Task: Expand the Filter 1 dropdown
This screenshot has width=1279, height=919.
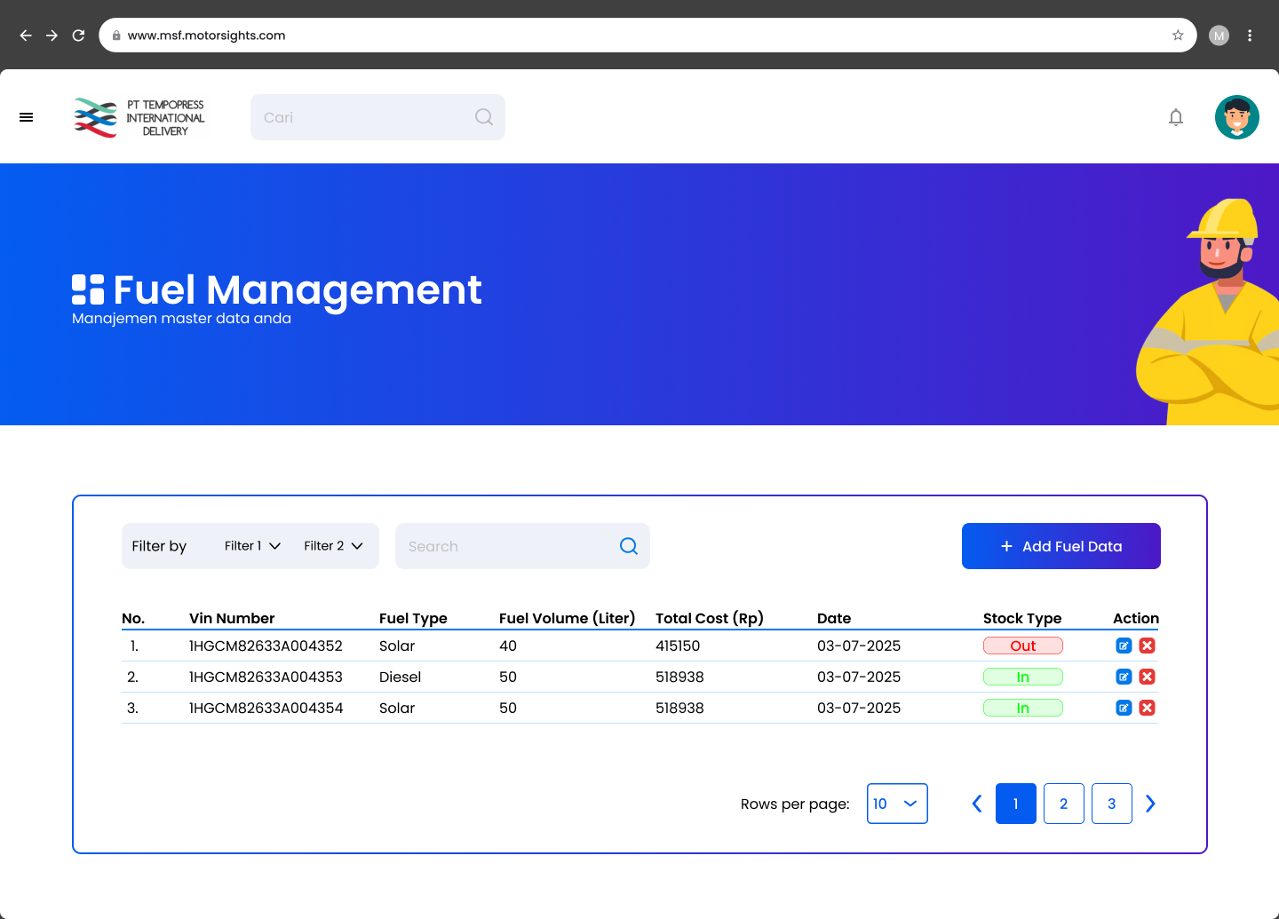Action: coord(252,546)
